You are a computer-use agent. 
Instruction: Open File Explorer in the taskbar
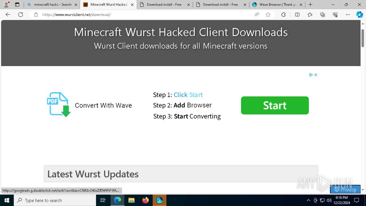(131, 200)
